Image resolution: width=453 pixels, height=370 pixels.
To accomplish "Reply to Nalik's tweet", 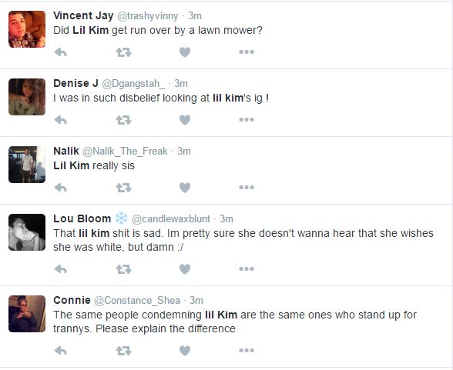I will pos(61,188).
